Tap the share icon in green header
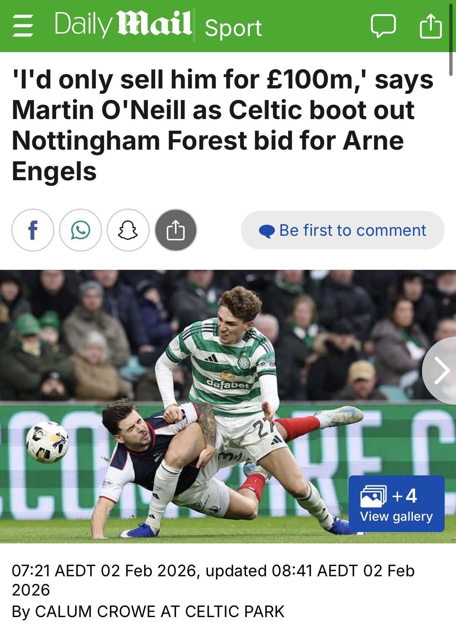 click(431, 25)
